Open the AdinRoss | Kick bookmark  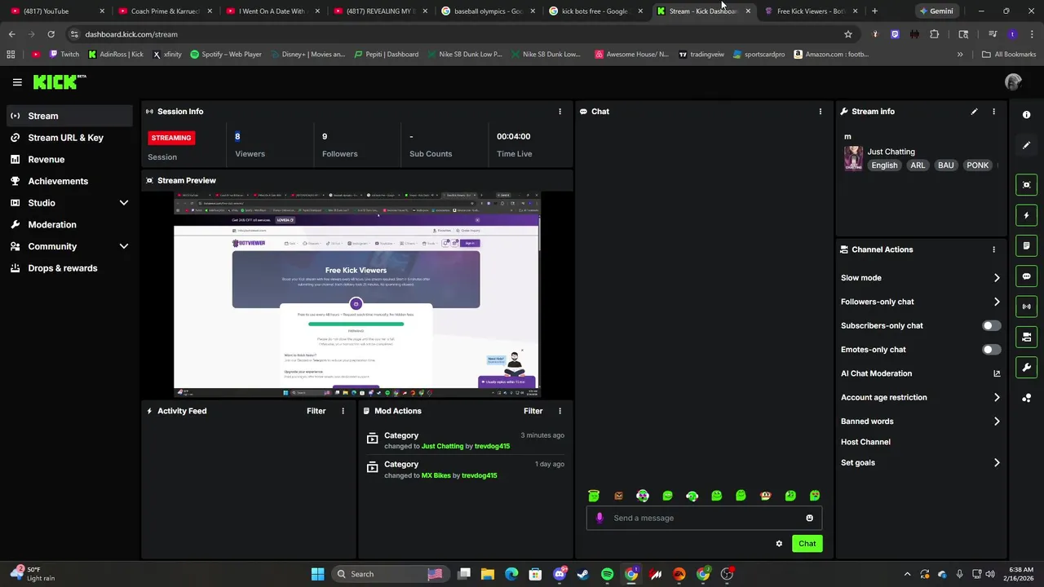pyautogui.click(x=115, y=55)
